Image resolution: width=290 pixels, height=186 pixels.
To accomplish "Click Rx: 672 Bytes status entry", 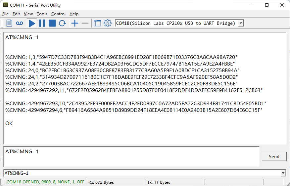I will (101, 182).
